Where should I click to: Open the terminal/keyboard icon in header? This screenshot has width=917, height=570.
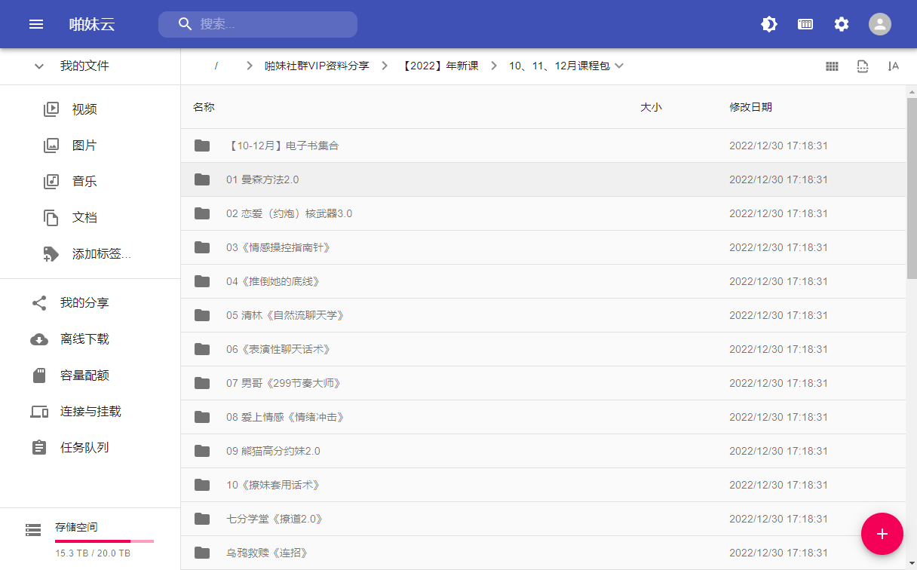[805, 24]
